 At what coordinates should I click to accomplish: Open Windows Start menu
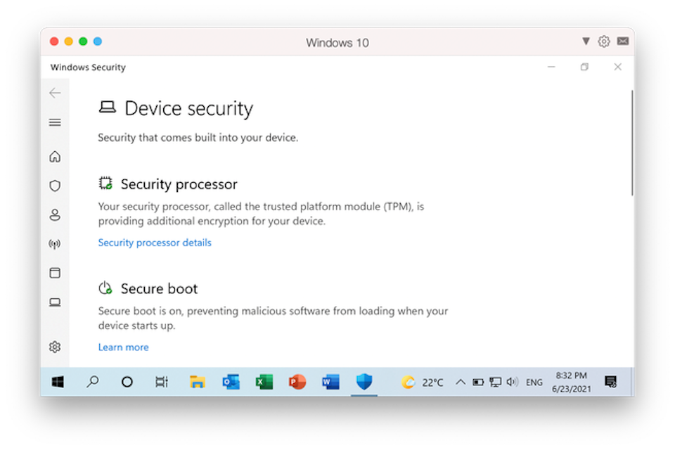58,382
